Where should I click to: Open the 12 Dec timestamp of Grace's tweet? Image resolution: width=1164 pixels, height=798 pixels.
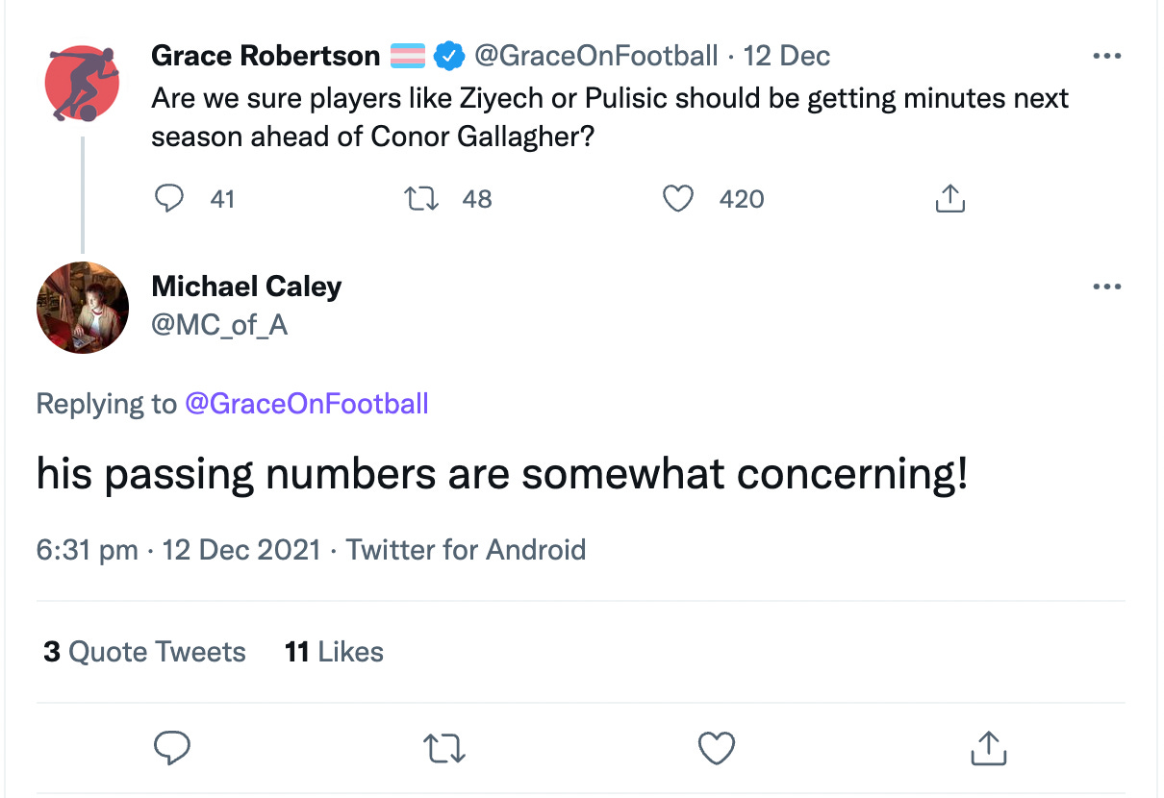click(x=787, y=57)
